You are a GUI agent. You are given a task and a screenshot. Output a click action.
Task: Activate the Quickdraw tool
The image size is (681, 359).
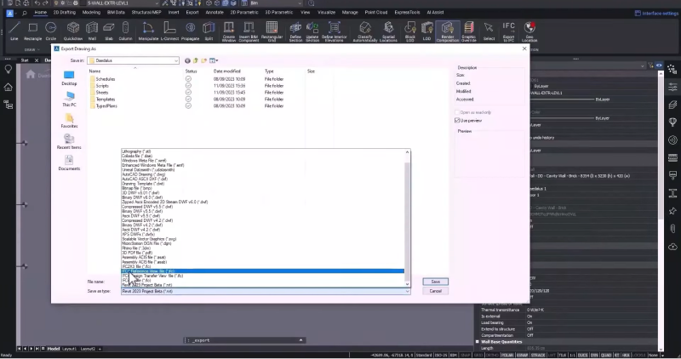tap(73, 31)
